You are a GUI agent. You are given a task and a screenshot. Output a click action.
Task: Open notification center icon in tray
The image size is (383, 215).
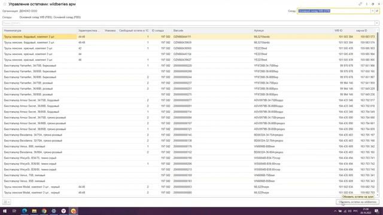pos(376,211)
